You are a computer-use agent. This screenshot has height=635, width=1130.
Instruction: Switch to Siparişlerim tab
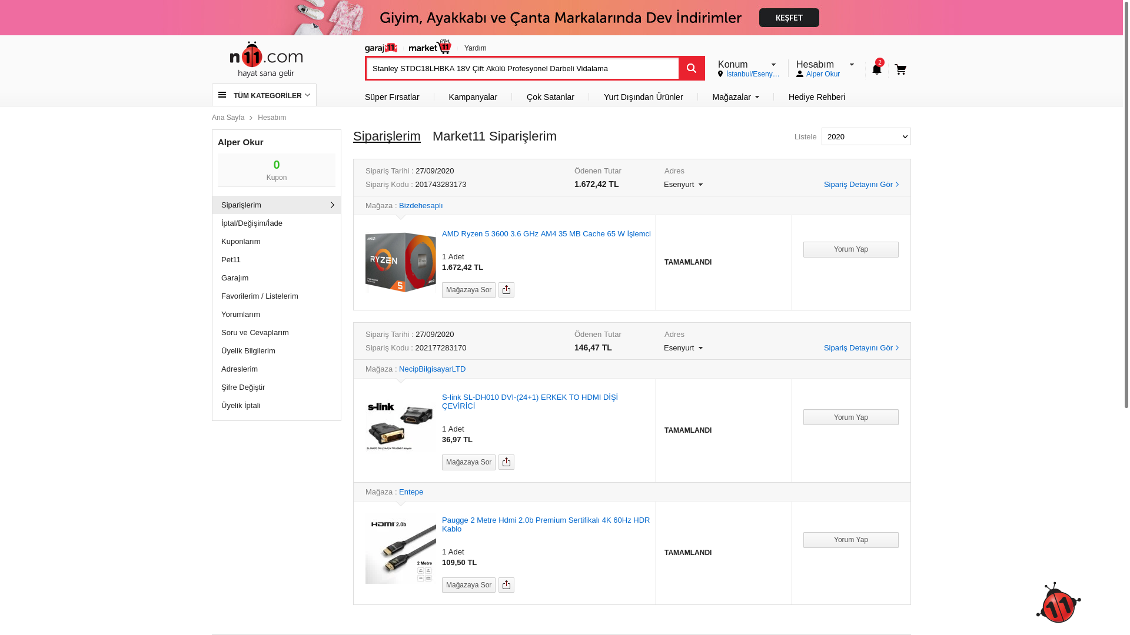click(x=387, y=136)
